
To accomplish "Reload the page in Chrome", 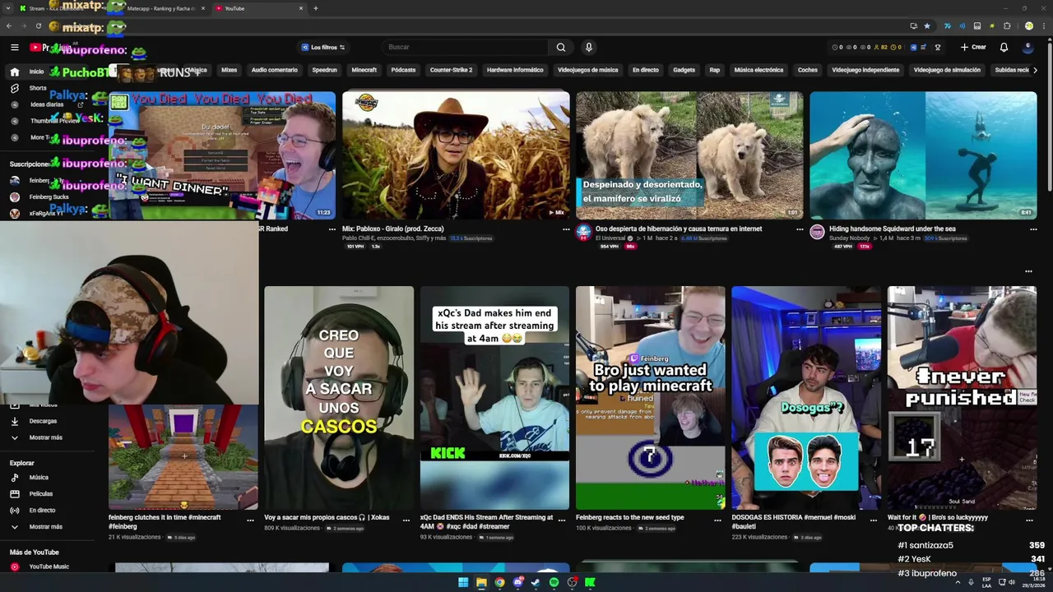I will [x=38, y=26].
